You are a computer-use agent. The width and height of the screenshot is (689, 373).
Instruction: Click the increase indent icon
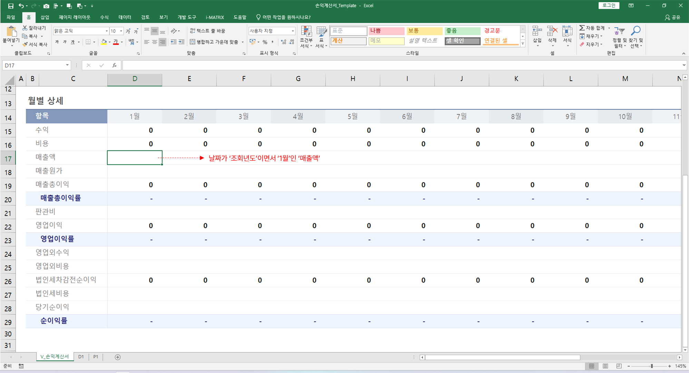point(181,42)
